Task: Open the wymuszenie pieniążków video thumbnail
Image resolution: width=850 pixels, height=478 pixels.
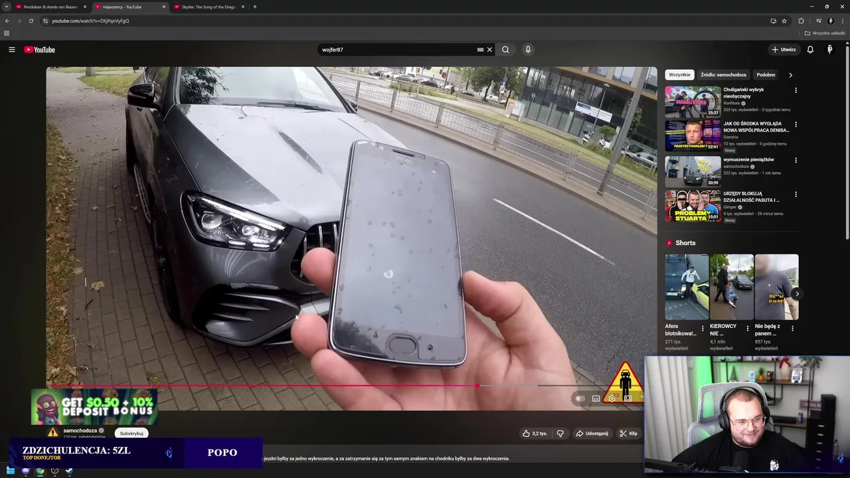Action: [693, 171]
